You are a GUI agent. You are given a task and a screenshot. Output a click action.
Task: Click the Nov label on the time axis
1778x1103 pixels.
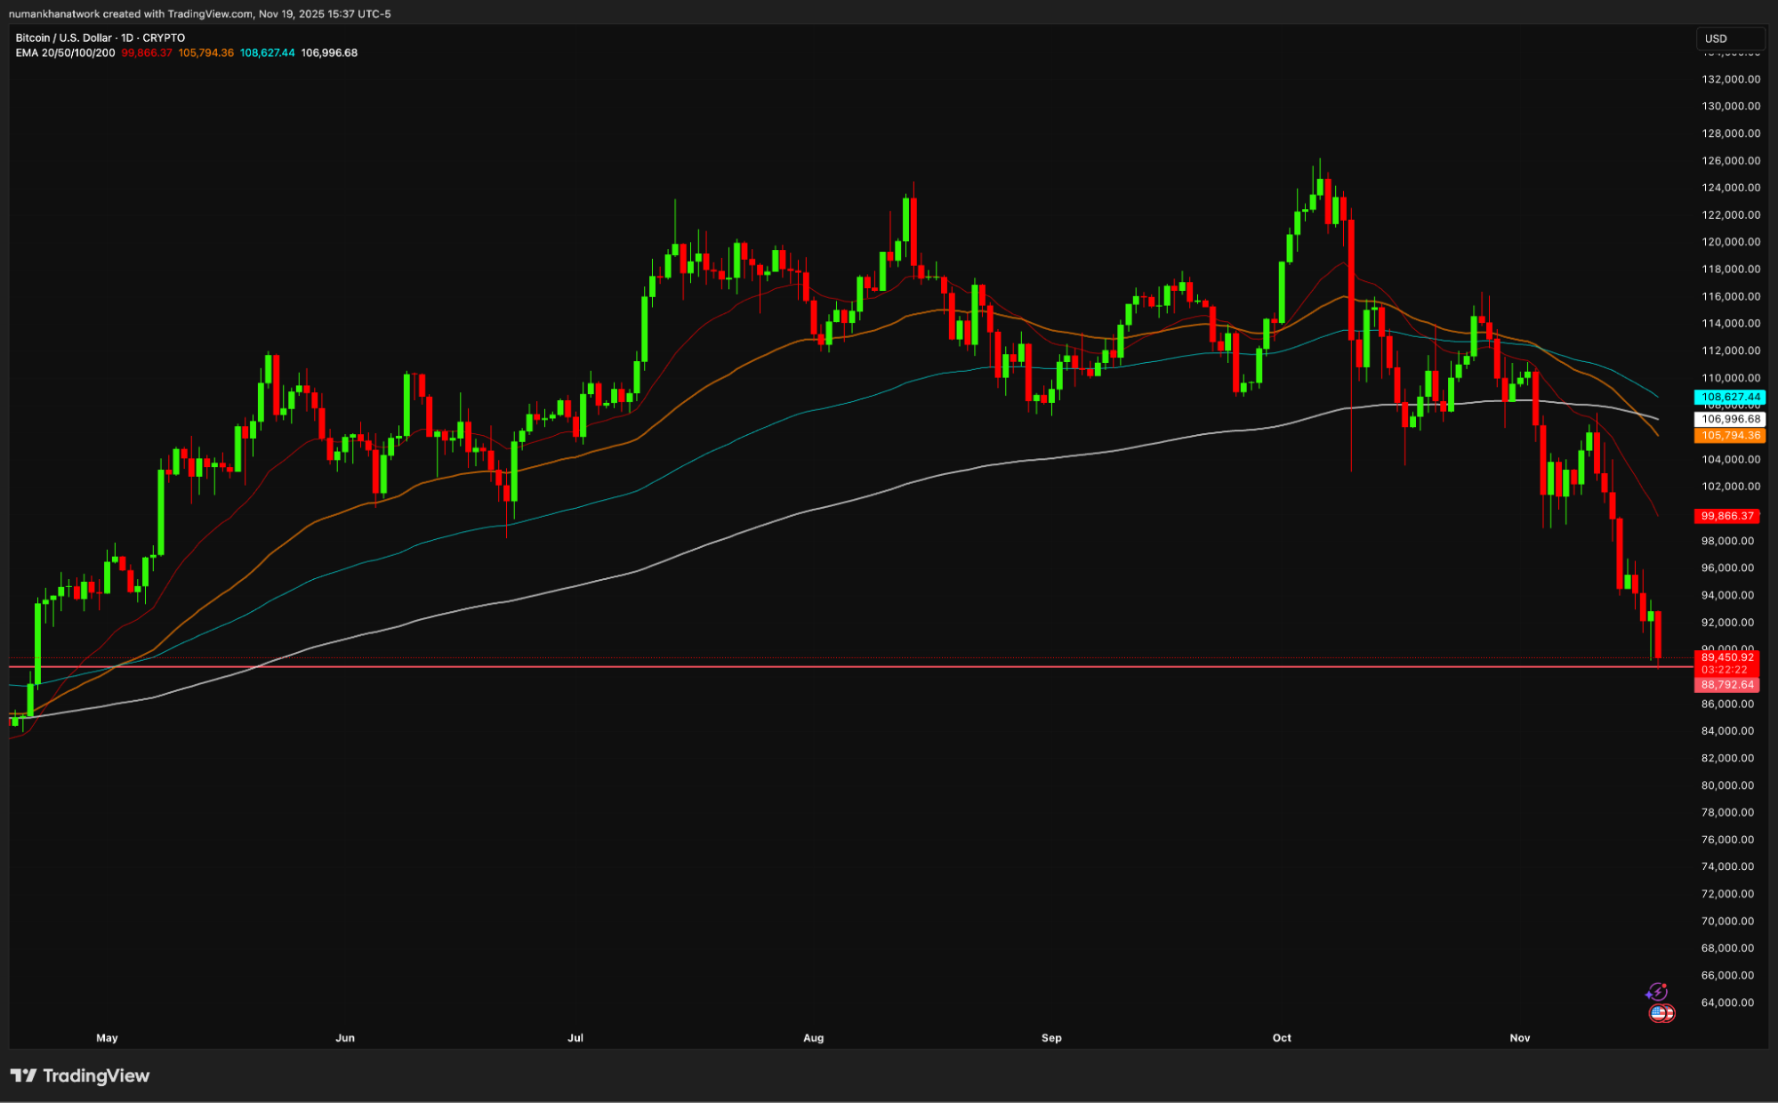pyautogui.click(x=1521, y=1037)
